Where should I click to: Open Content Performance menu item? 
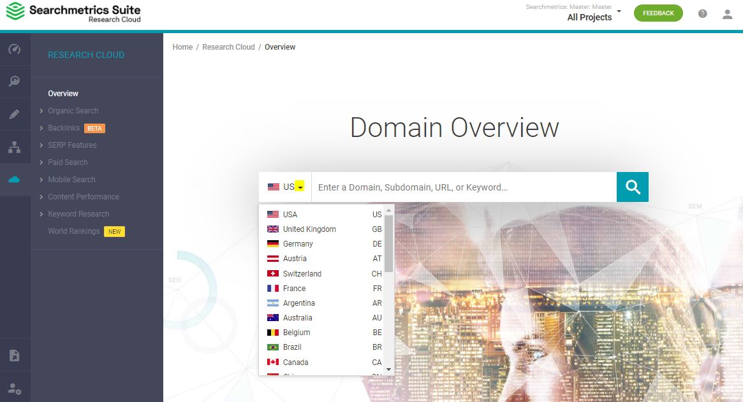click(84, 196)
